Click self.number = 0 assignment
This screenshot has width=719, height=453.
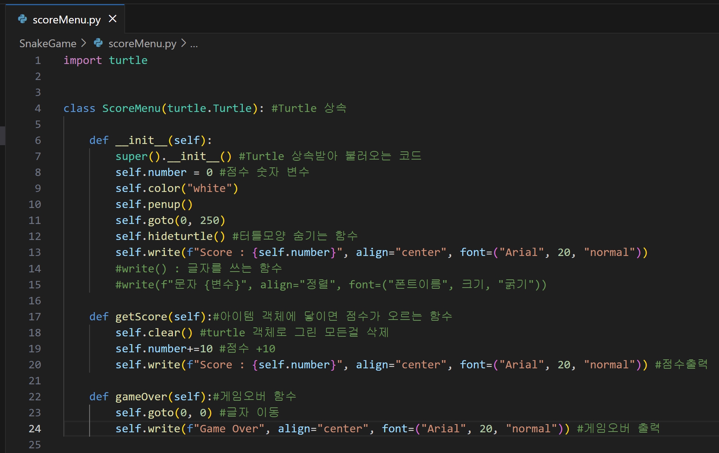click(164, 172)
